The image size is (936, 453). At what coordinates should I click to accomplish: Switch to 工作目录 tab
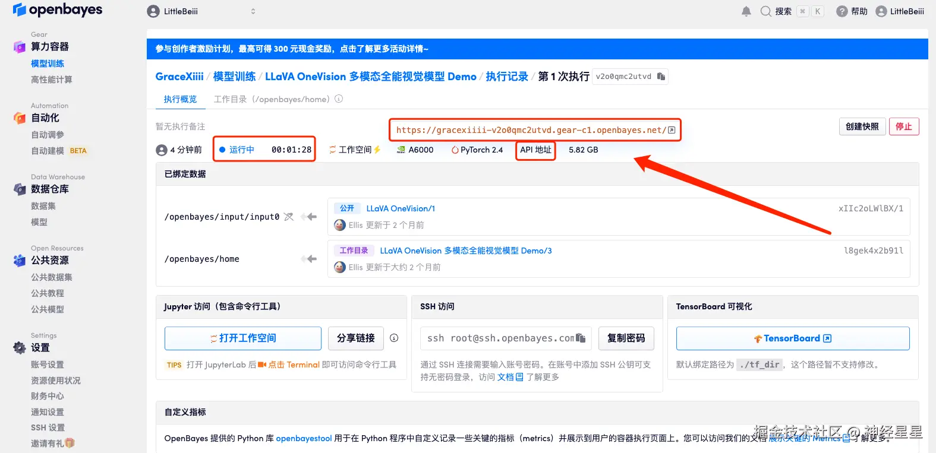tap(272, 99)
